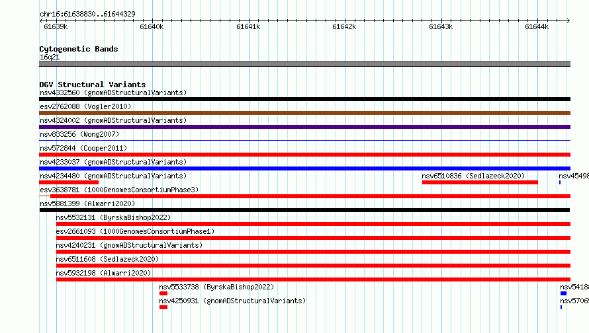Open nsv5932198 (Almarri2020) label
589x333 pixels.
(x=103, y=273)
